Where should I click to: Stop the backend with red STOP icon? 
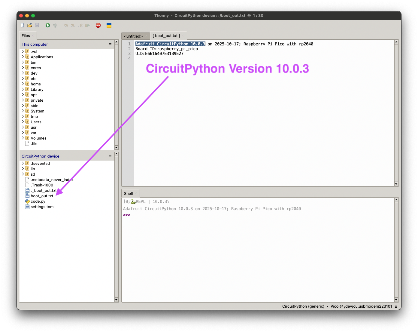pyautogui.click(x=98, y=25)
